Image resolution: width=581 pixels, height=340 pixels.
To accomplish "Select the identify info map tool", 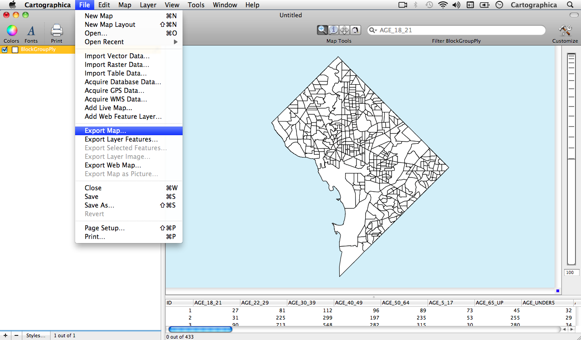I will 333,30.
